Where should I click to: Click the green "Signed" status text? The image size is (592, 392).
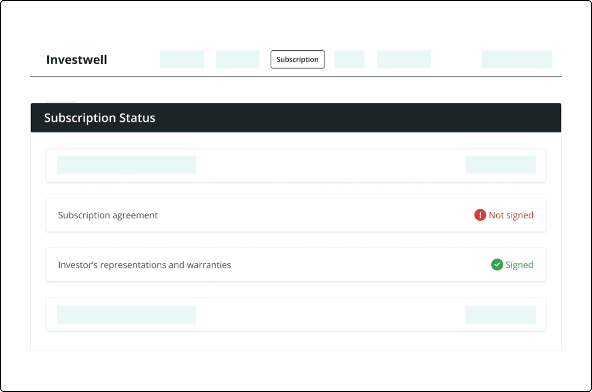(519, 265)
